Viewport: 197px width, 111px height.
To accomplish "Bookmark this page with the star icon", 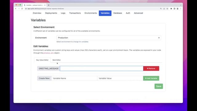I will 167,9.
